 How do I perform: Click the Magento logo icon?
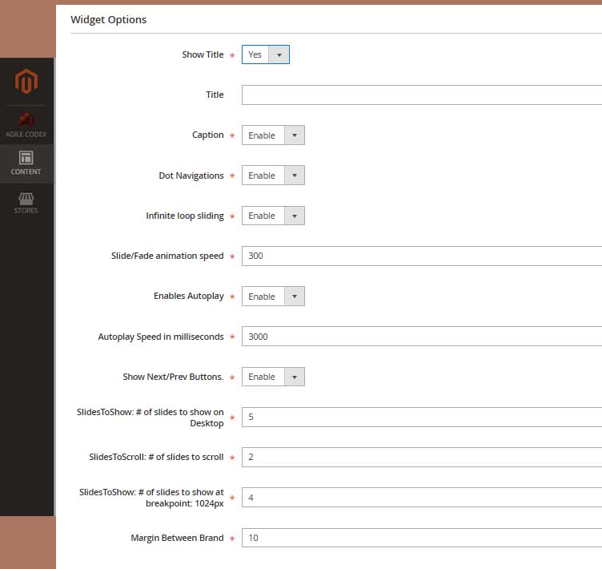(26, 81)
